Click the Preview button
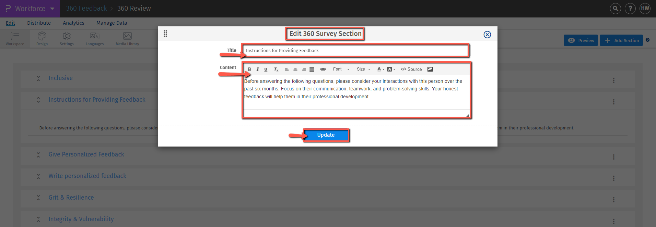The image size is (656, 227). point(581,40)
